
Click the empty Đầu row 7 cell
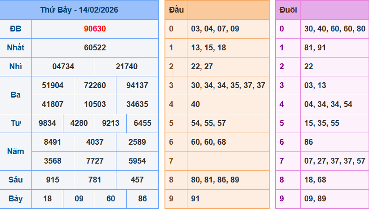point(228,161)
